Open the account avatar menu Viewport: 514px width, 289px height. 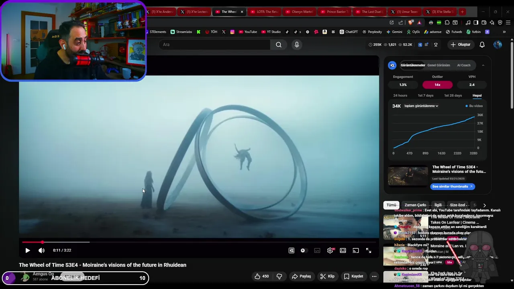click(498, 45)
